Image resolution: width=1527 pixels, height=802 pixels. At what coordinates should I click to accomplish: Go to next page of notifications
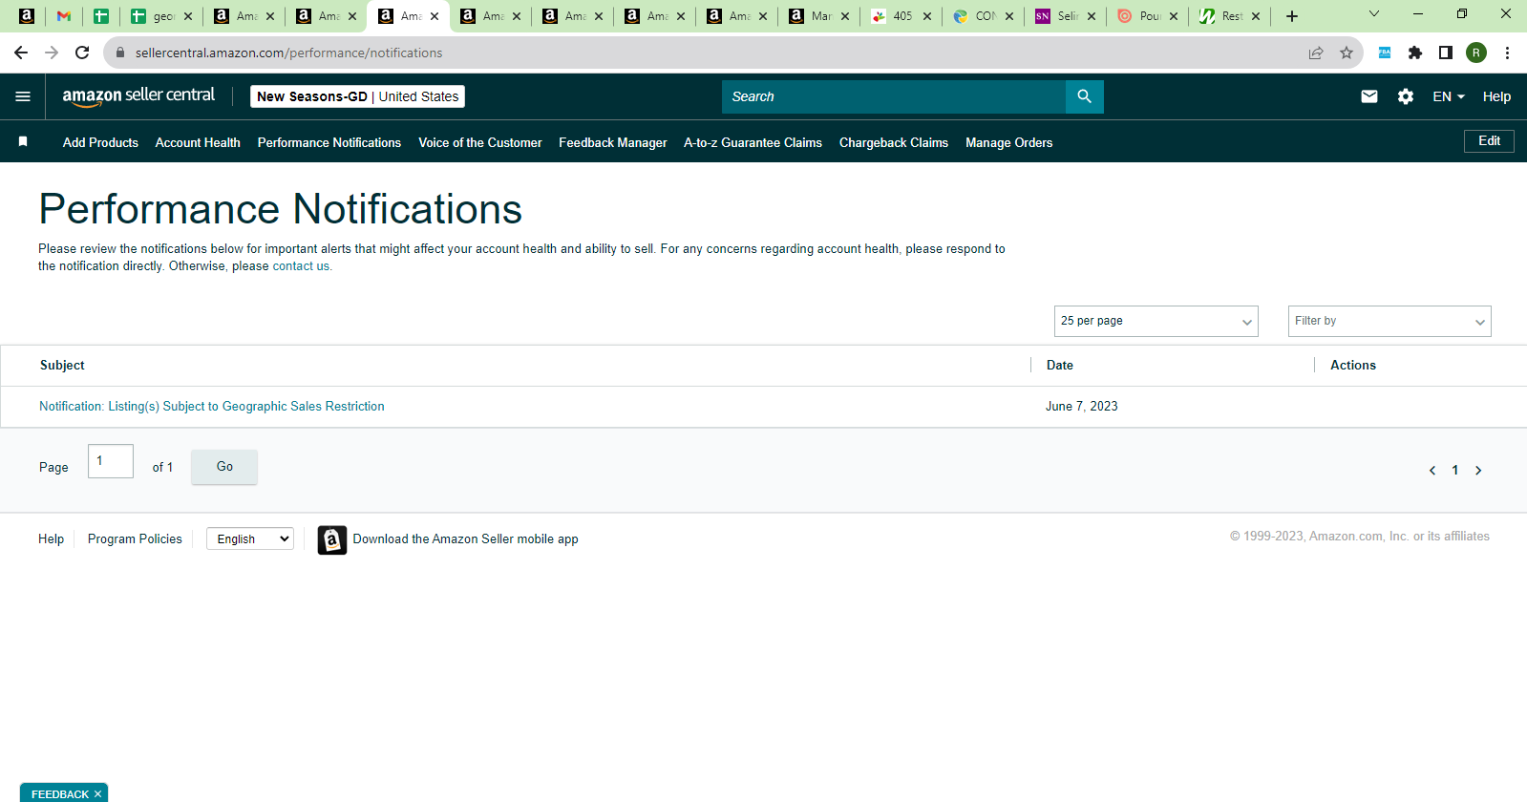pyautogui.click(x=1478, y=470)
